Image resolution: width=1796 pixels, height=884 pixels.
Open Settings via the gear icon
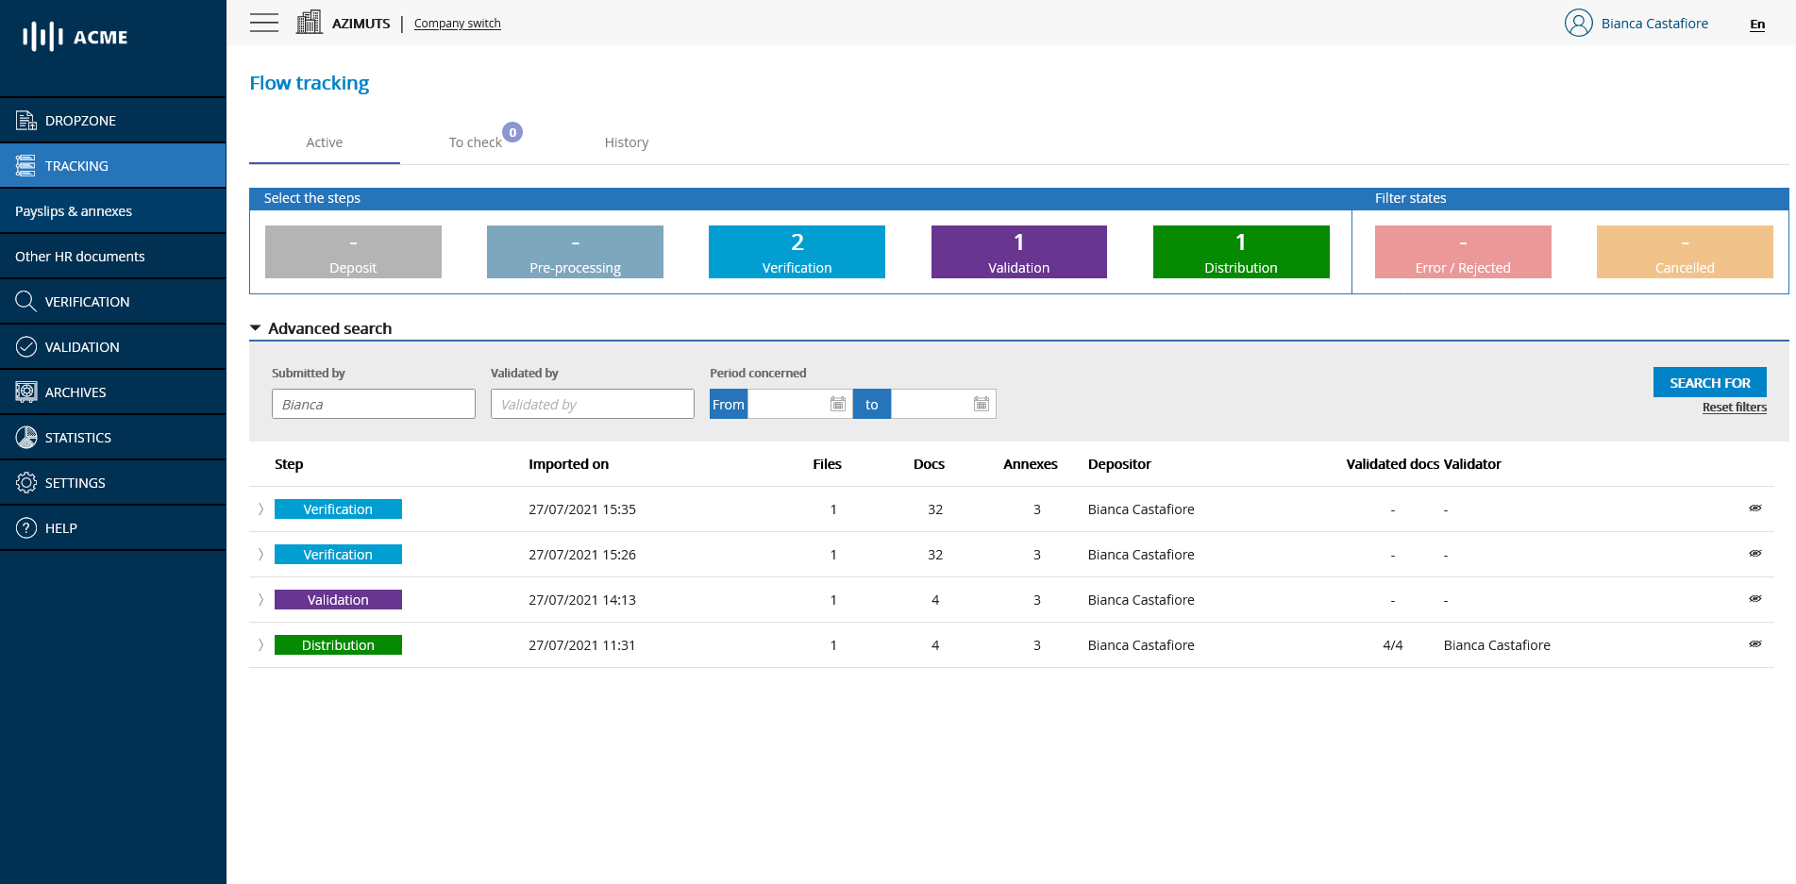coord(25,482)
